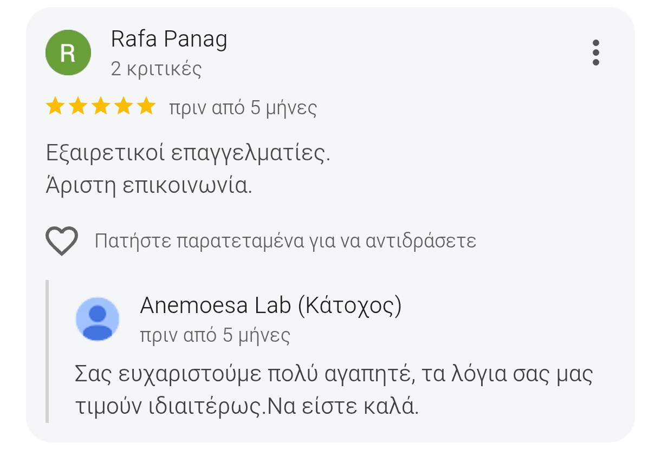Click the fifth yellow rating star
The image size is (661, 449).
coord(146,107)
